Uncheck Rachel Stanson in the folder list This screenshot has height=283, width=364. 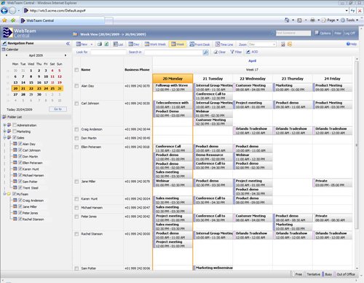point(20,219)
